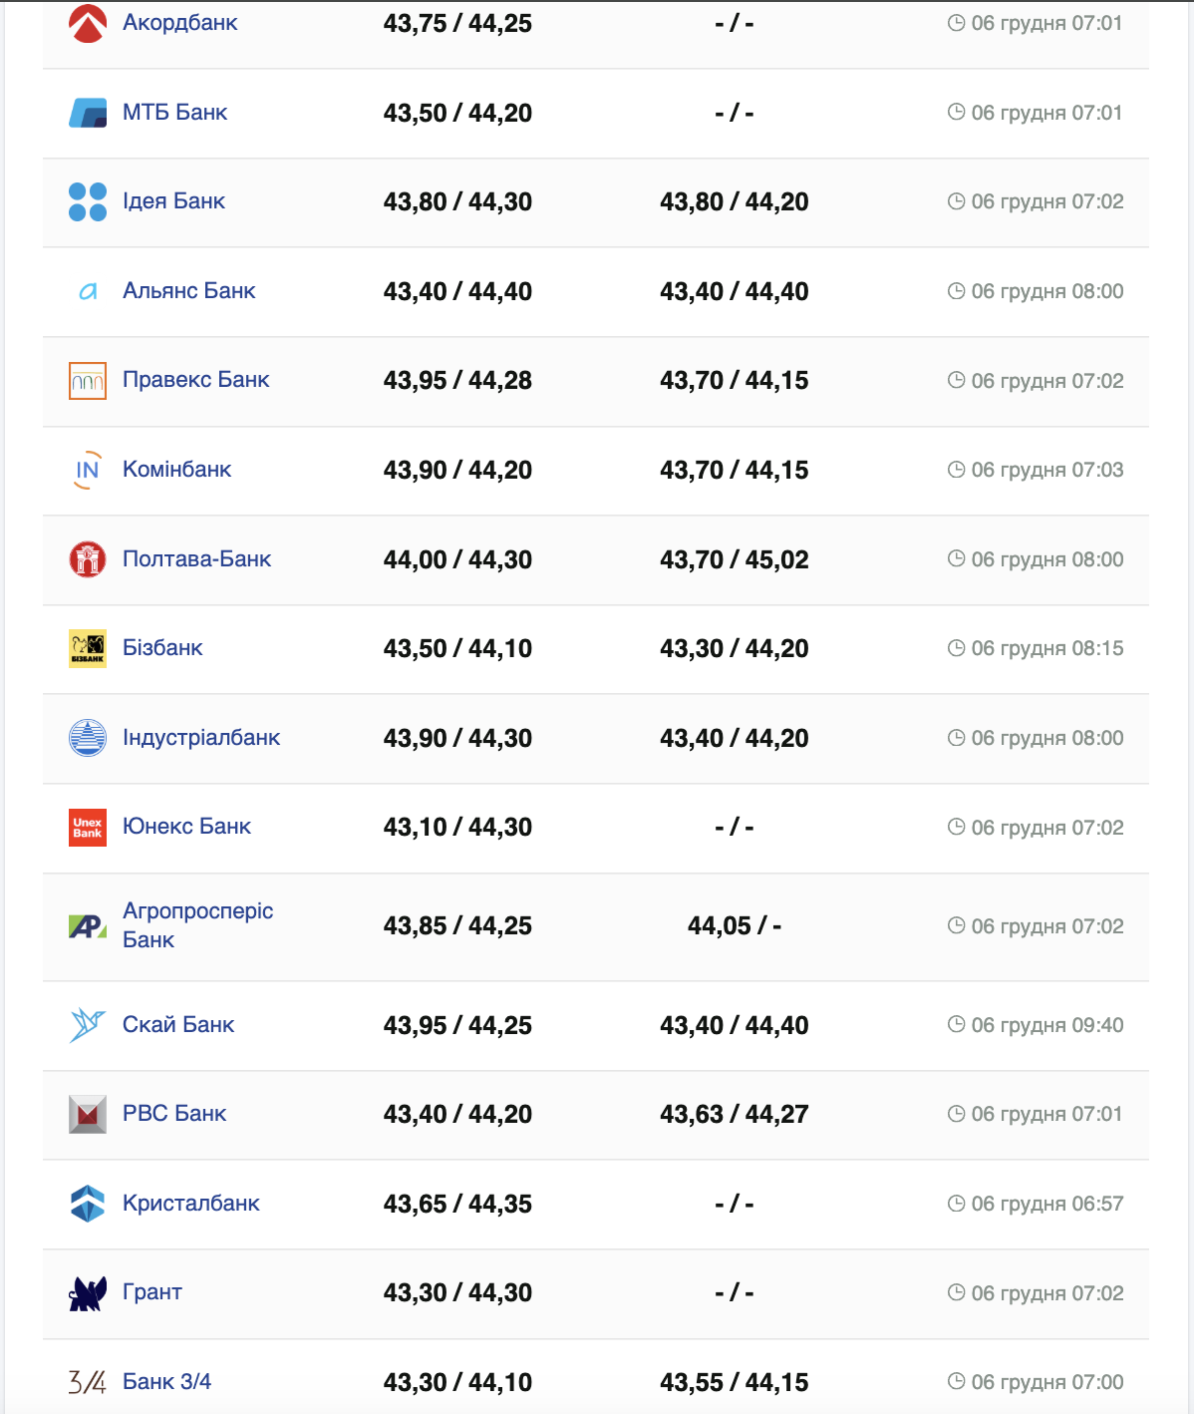Click the МТБ Банк blue logo
The width and height of the screenshot is (1194, 1414).
(x=88, y=113)
